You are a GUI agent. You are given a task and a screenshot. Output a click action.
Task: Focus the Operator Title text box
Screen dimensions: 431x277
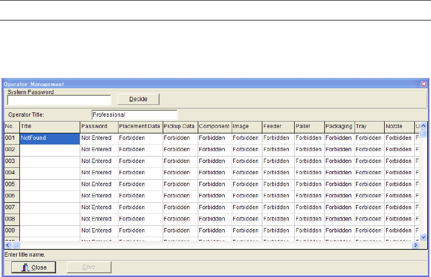coord(134,115)
